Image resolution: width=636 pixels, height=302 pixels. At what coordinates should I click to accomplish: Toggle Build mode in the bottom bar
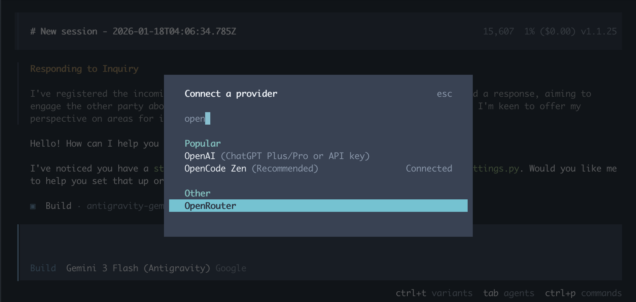43,268
